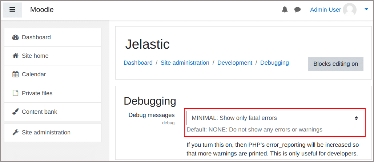The width and height of the screenshot is (374, 162).
Task: Follow the Site administration breadcrumb link
Action: (x=185, y=62)
